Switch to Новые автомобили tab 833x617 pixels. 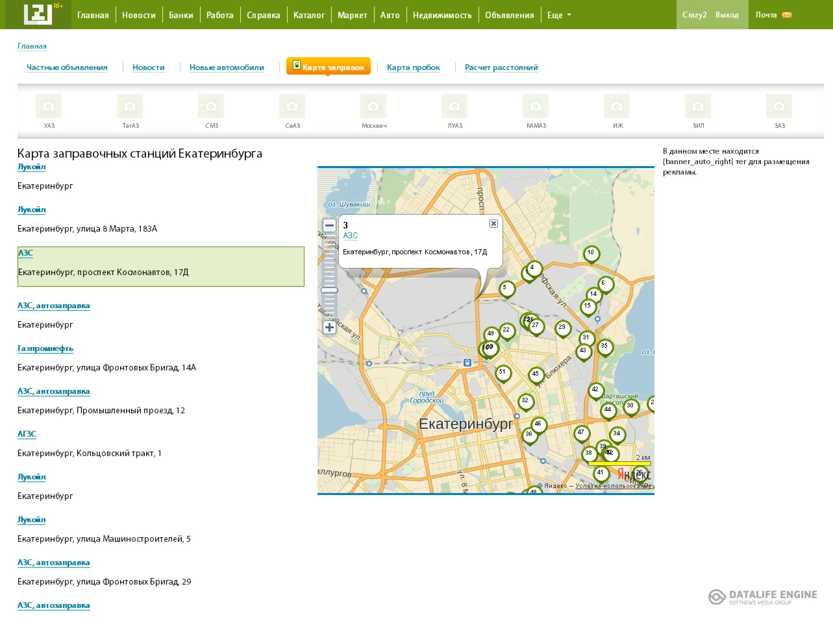(227, 67)
